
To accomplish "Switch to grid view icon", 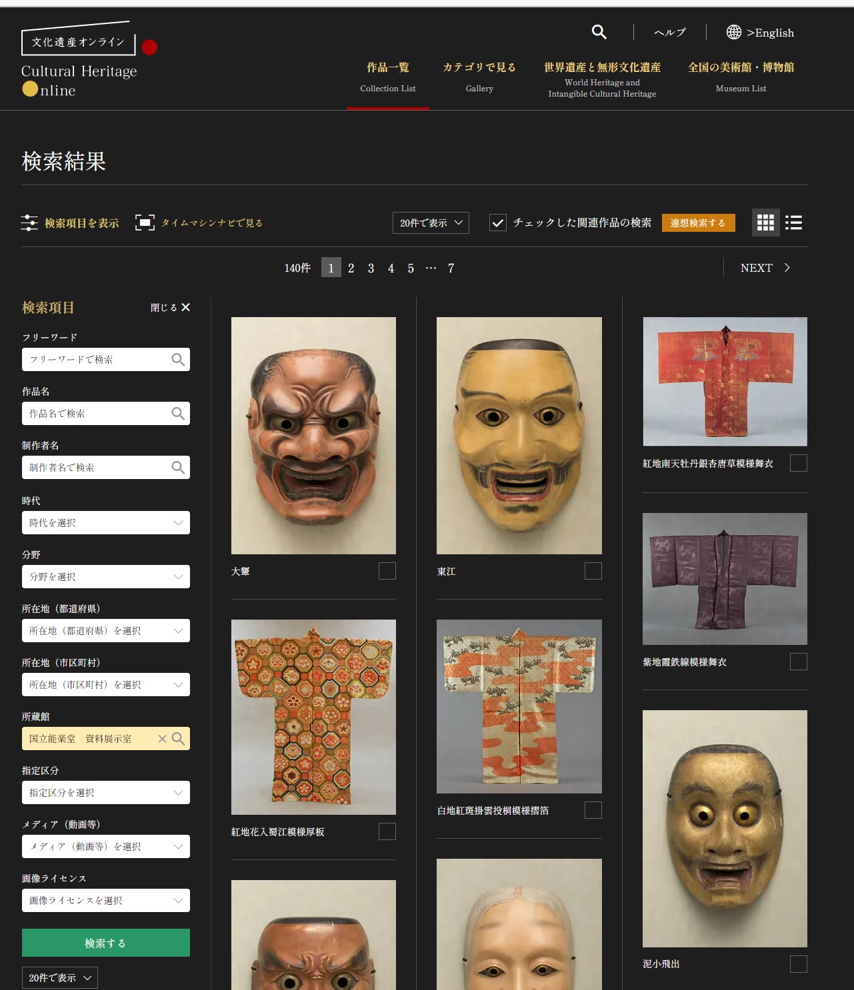I will (x=765, y=223).
